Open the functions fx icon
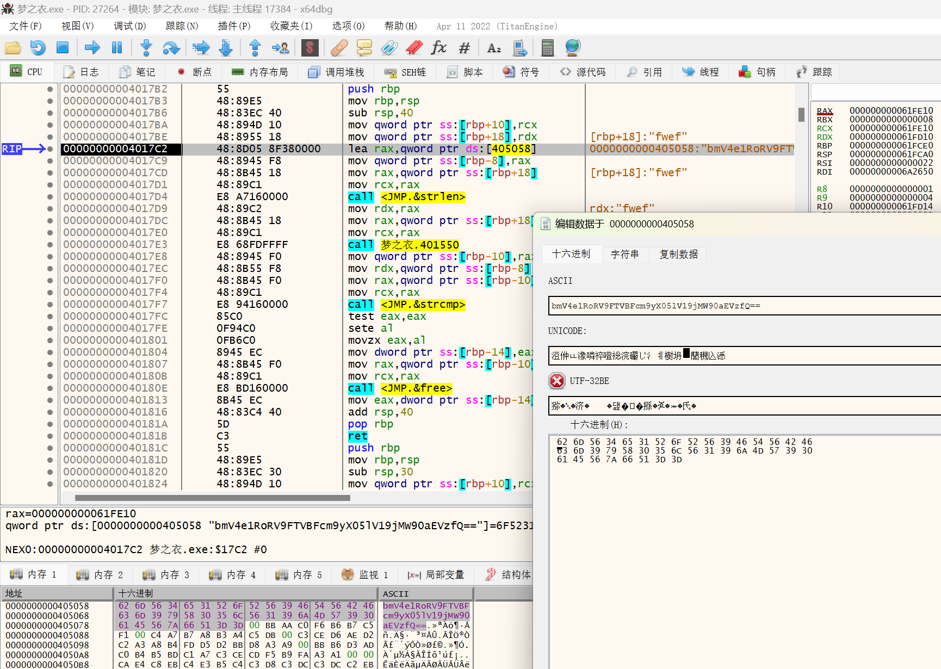 pyautogui.click(x=438, y=48)
